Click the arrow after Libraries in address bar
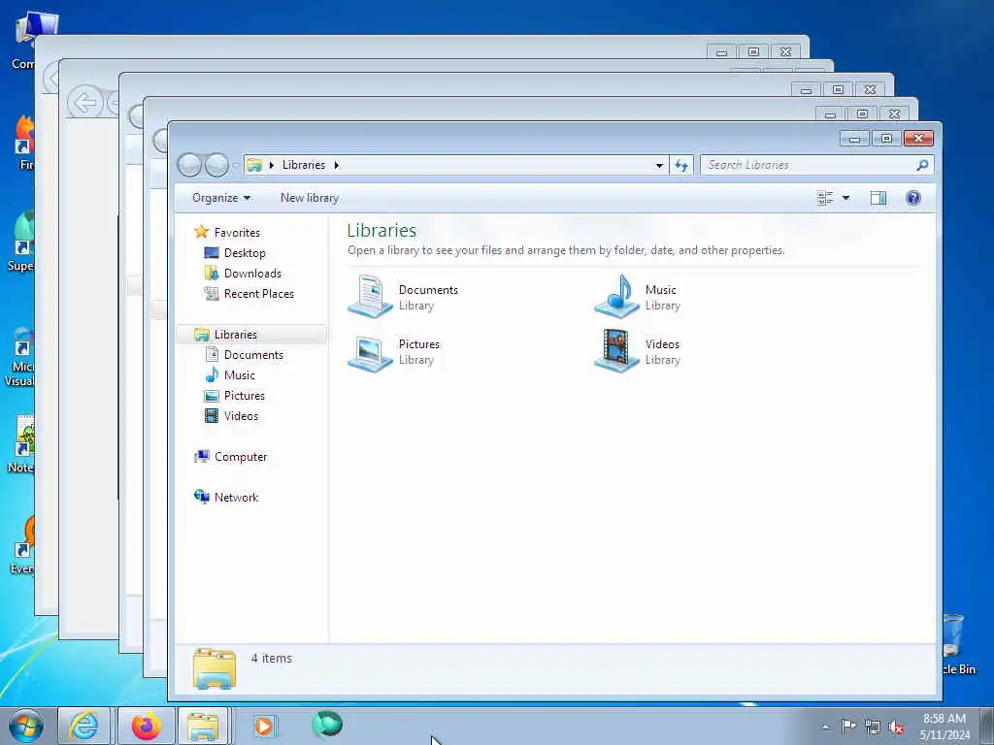The height and width of the screenshot is (745, 994). click(337, 165)
